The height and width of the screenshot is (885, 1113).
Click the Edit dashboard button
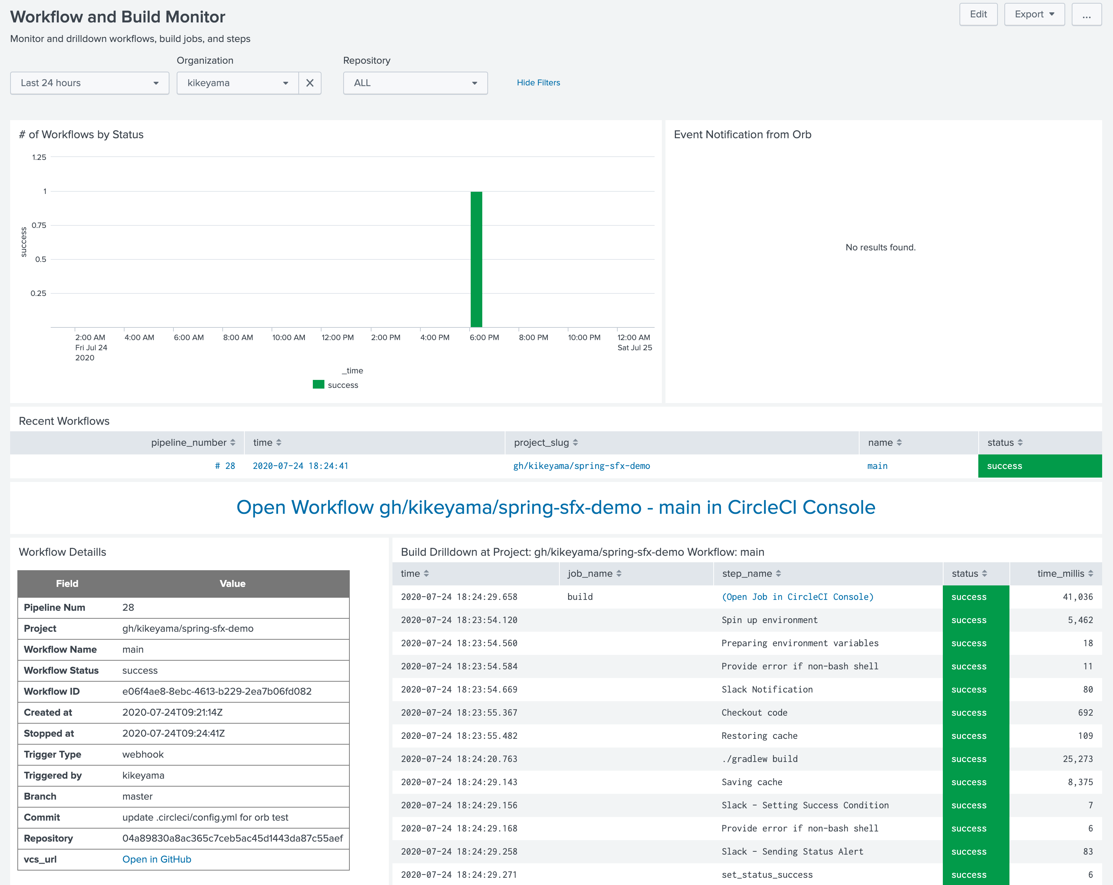point(978,14)
